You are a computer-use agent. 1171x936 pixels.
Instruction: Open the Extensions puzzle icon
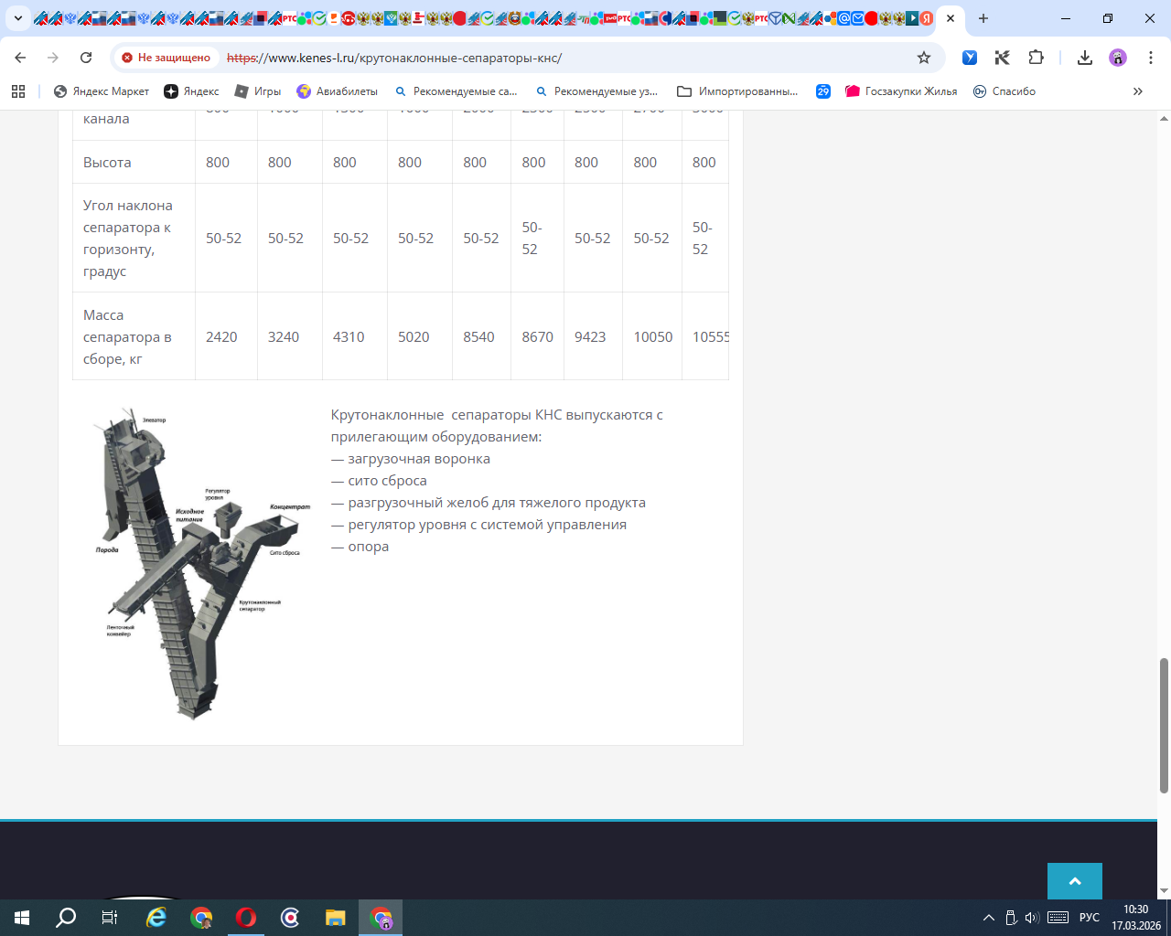(x=1036, y=58)
